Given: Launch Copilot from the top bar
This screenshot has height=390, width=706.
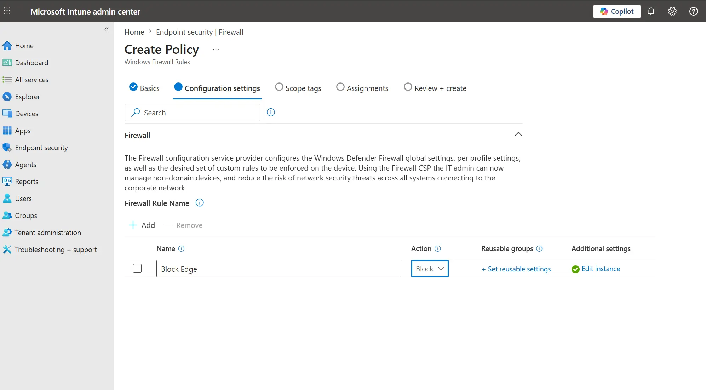Looking at the screenshot, I should pyautogui.click(x=616, y=11).
